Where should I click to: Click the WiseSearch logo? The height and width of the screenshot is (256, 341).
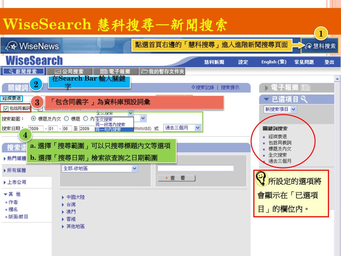tap(34, 61)
